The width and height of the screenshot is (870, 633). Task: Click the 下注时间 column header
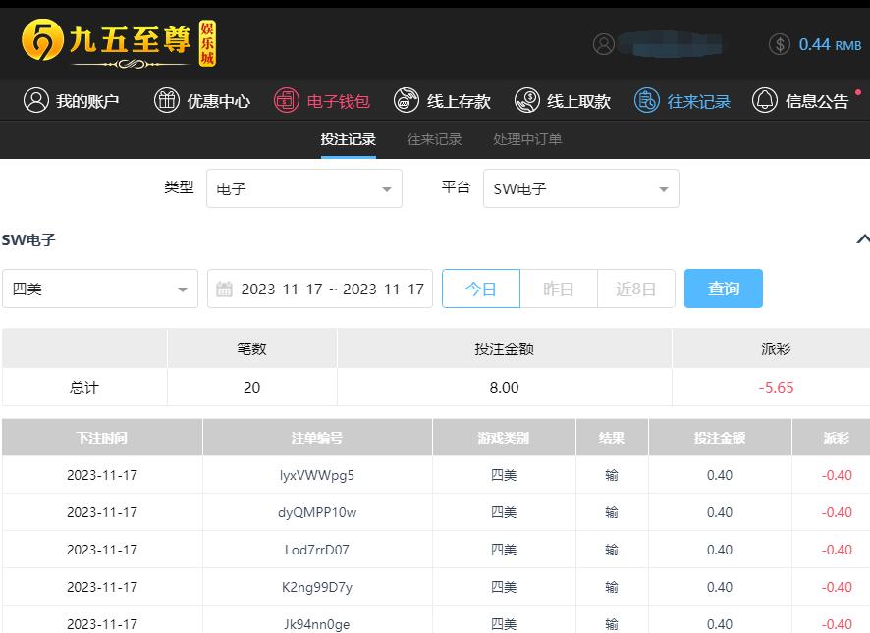coord(102,438)
